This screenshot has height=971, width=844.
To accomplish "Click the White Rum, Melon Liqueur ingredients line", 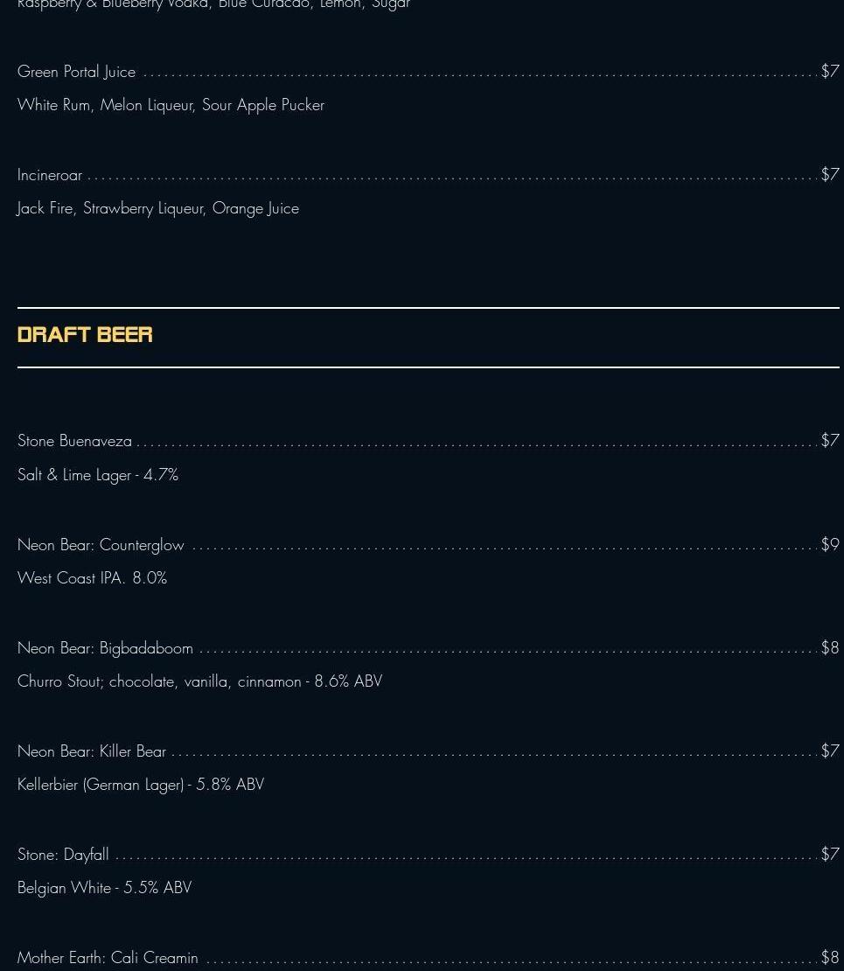I will point(171,105).
